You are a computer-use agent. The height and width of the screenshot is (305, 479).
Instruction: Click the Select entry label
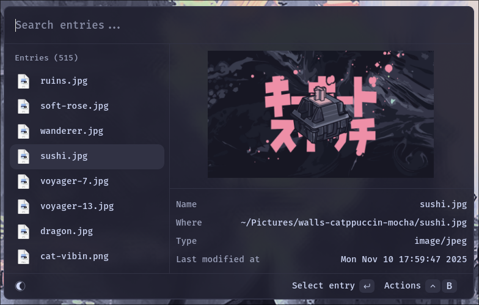pyautogui.click(x=323, y=285)
